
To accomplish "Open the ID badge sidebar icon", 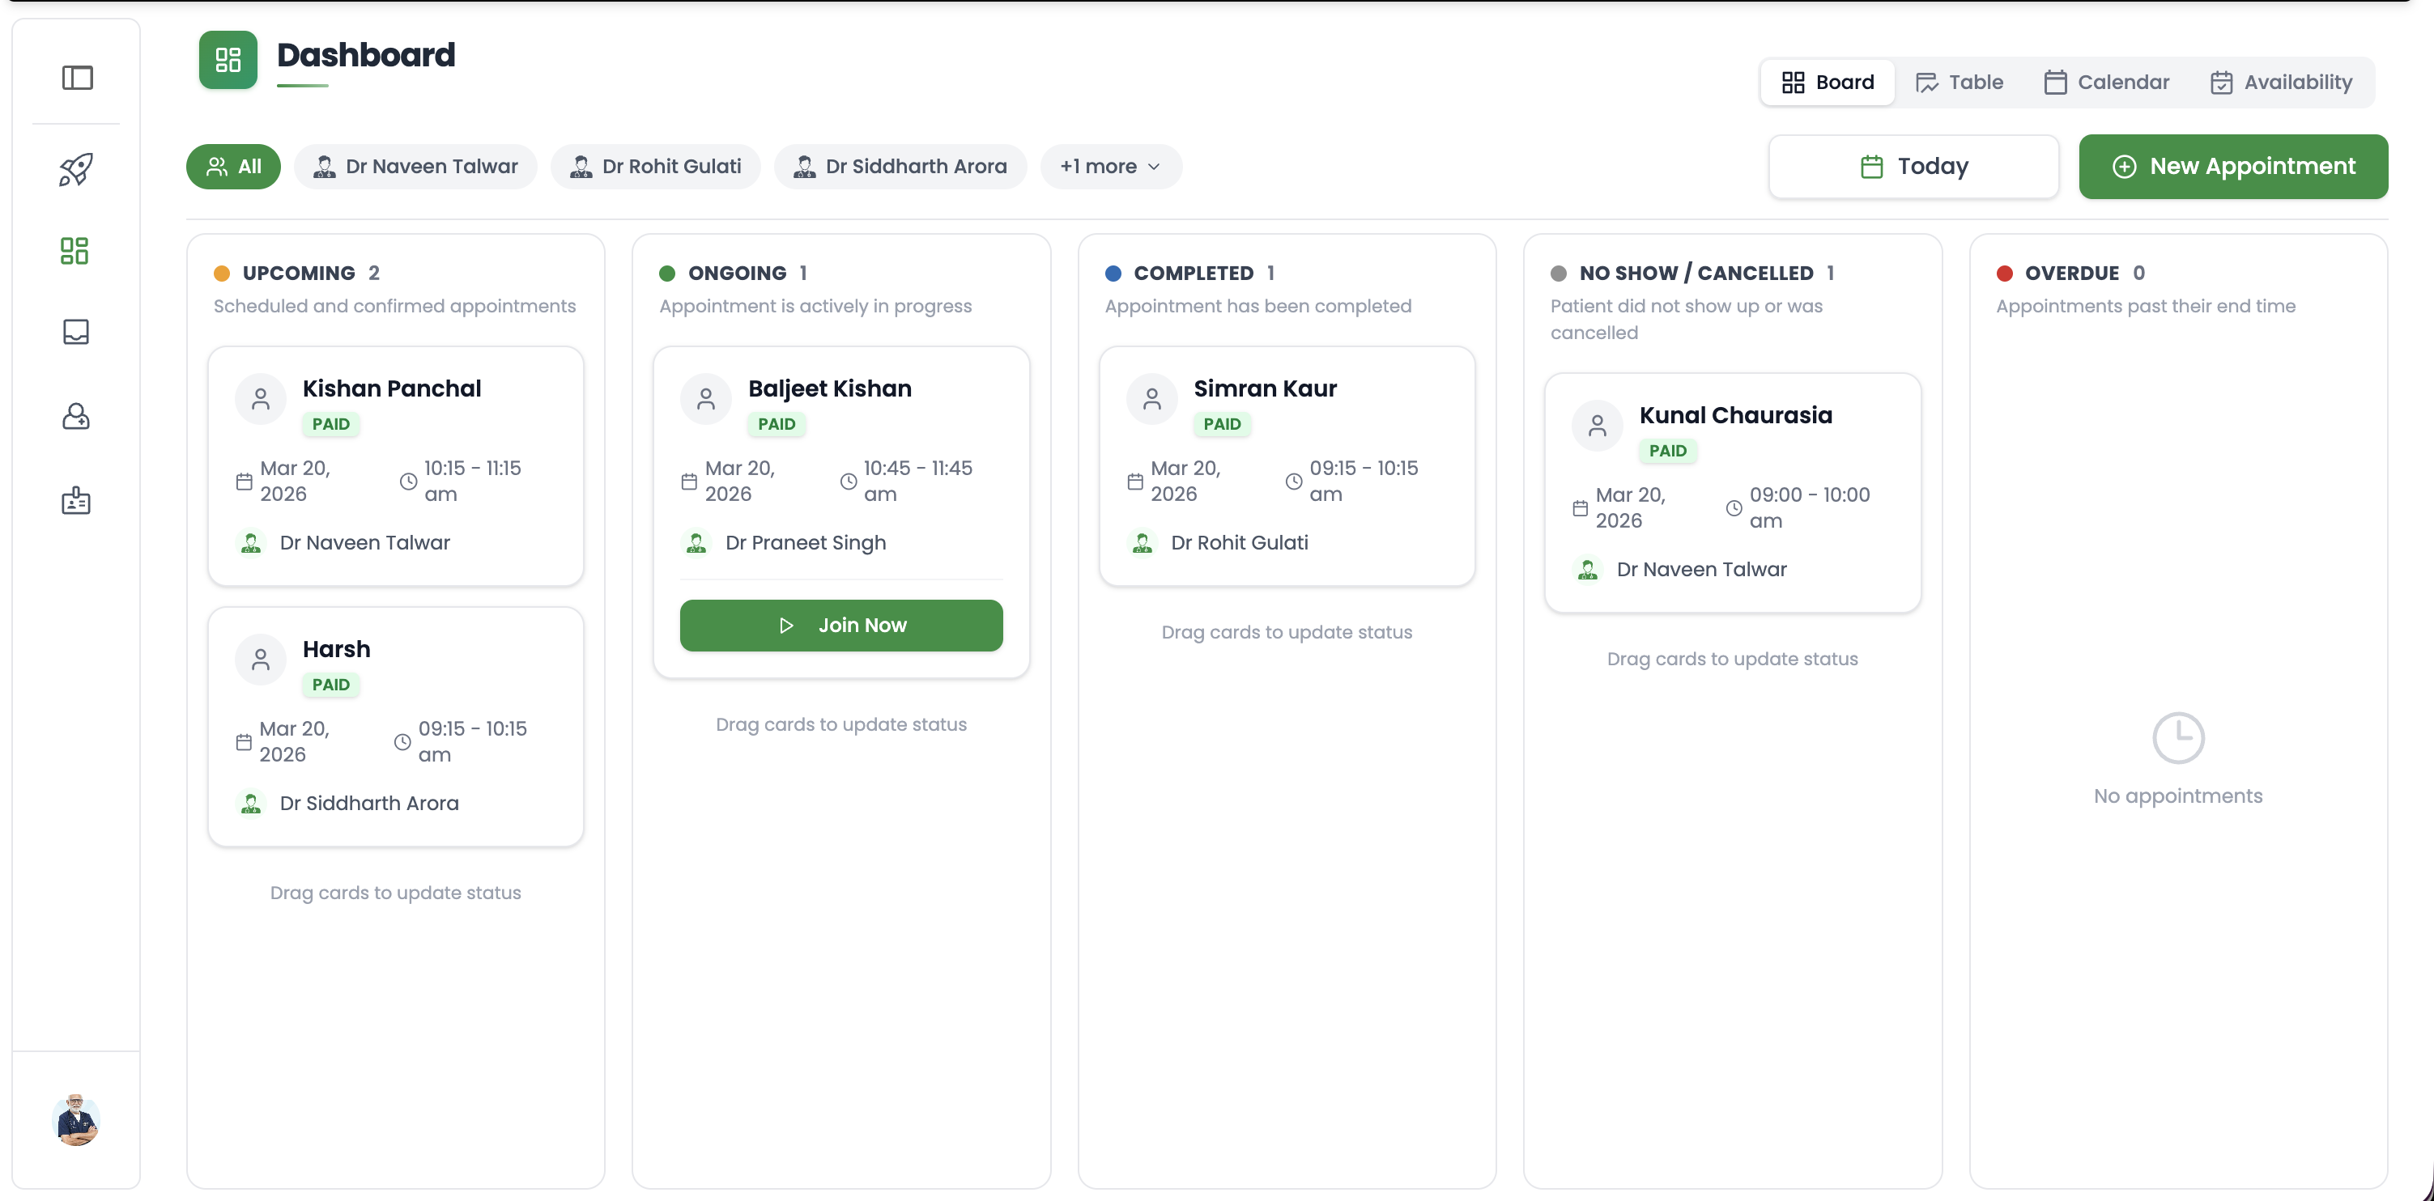I will click(x=75, y=500).
